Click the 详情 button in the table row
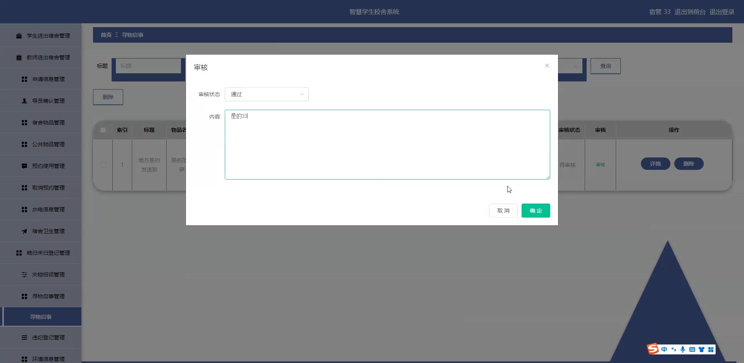 [x=655, y=164]
